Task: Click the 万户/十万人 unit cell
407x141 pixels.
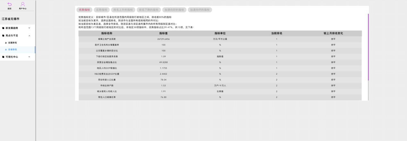Action: (220, 85)
